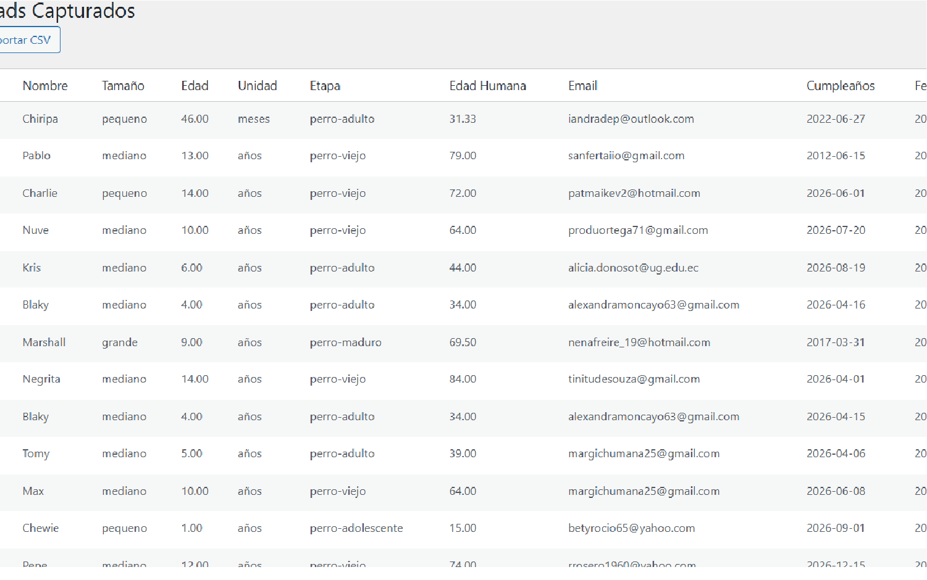Click birthday 2022-06-27
The width and height of the screenshot is (927, 580).
[836, 119]
